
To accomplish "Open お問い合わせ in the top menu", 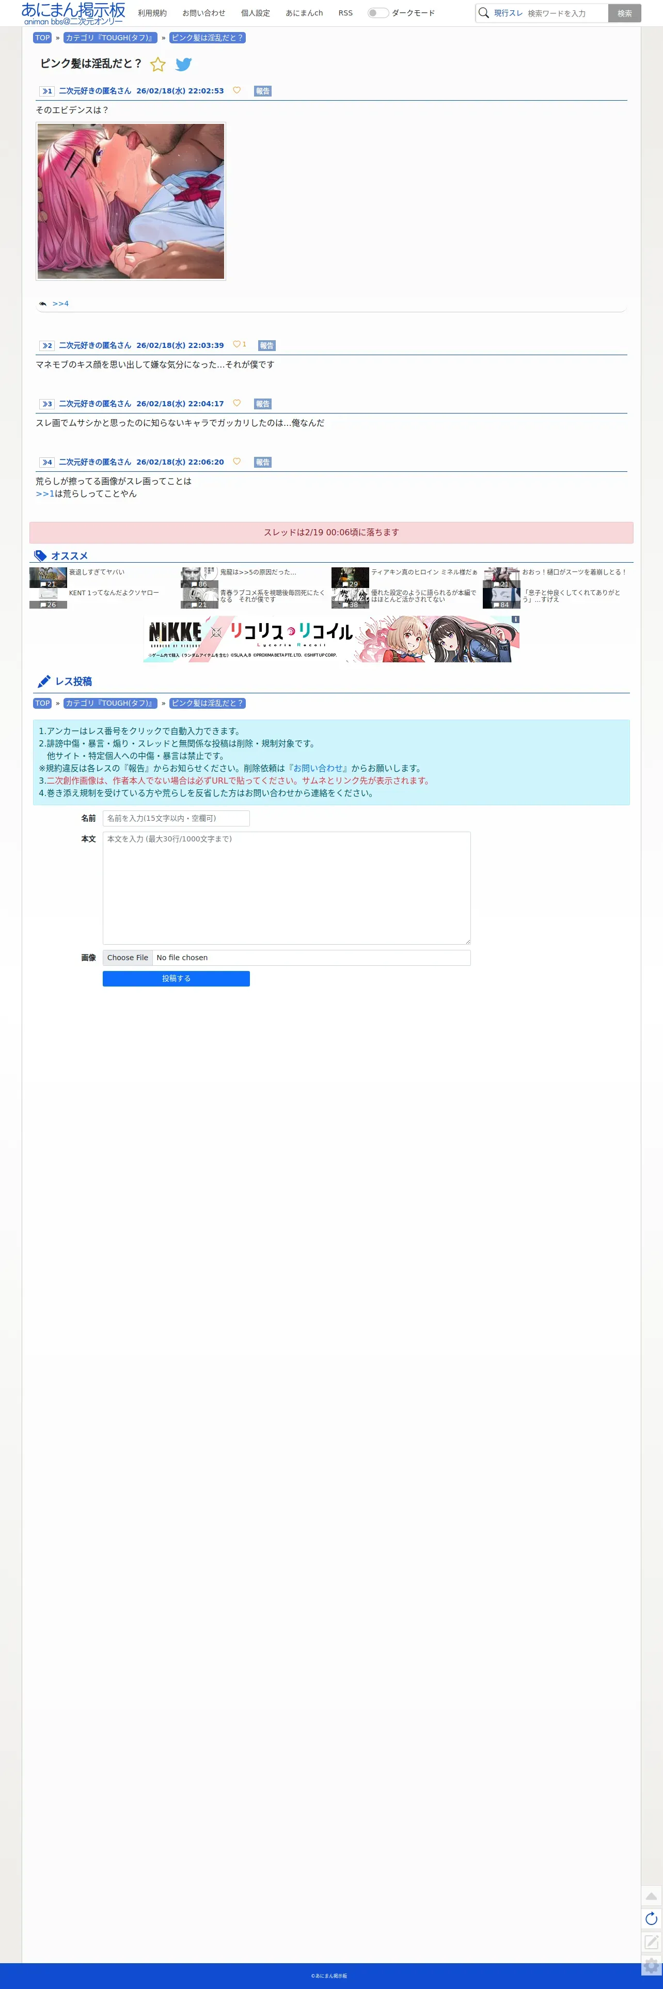I will point(204,13).
